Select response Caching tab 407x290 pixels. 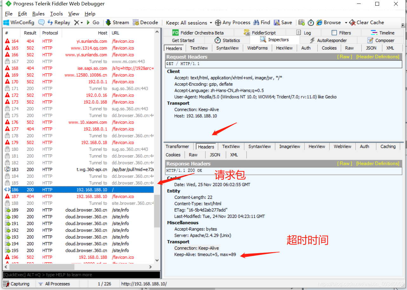click(388, 146)
